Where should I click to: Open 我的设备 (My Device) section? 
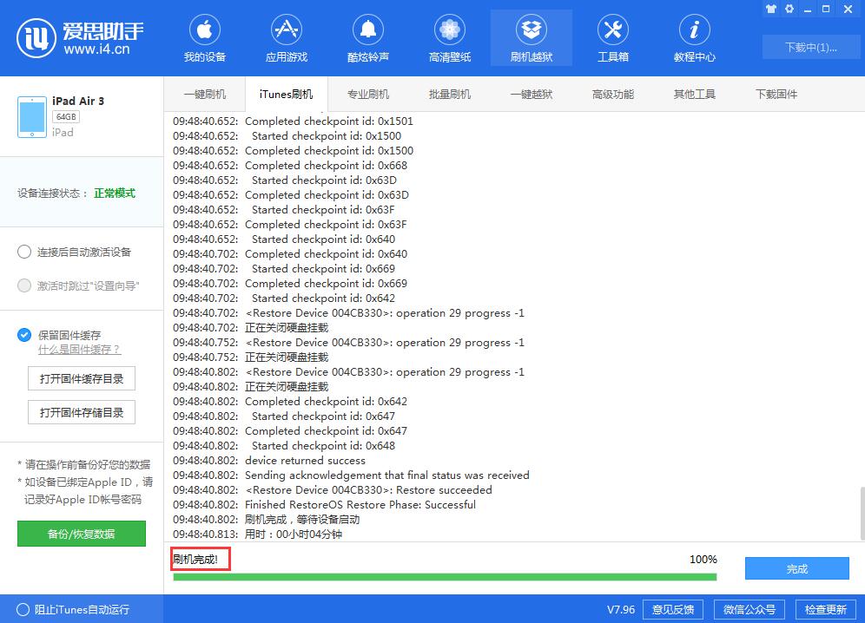pyautogui.click(x=204, y=39)
